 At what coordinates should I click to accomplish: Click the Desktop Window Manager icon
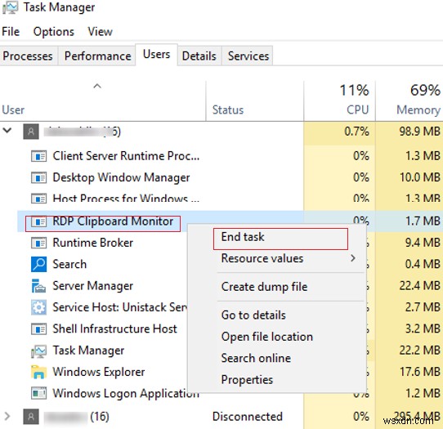[38, 177]
